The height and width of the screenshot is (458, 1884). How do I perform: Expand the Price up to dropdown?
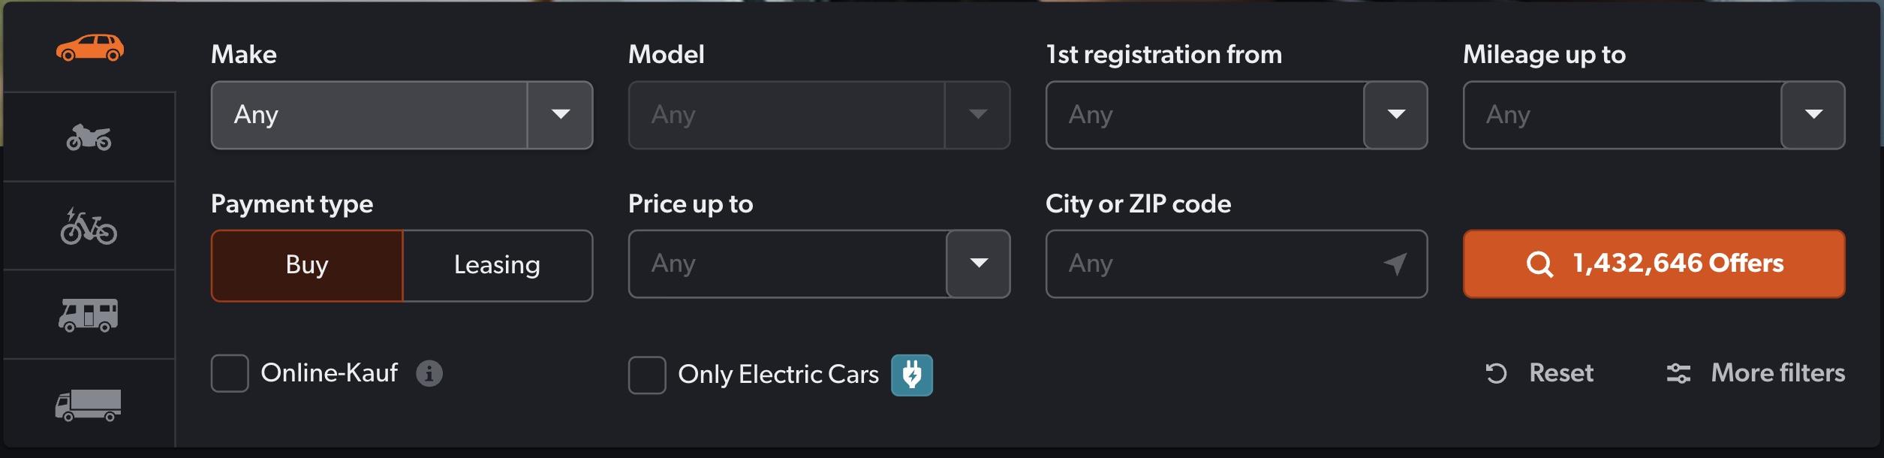(x=978, y=264)
